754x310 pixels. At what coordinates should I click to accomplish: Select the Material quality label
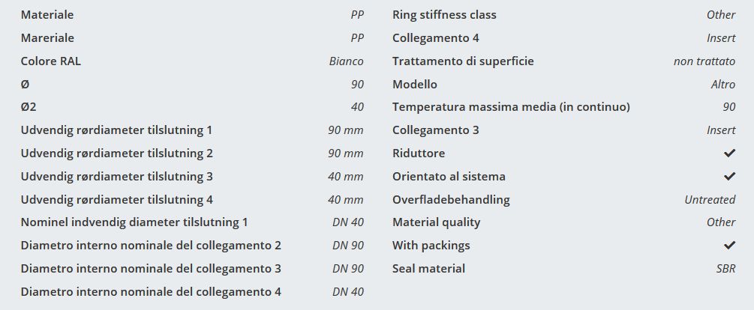[x=437, y=222]
